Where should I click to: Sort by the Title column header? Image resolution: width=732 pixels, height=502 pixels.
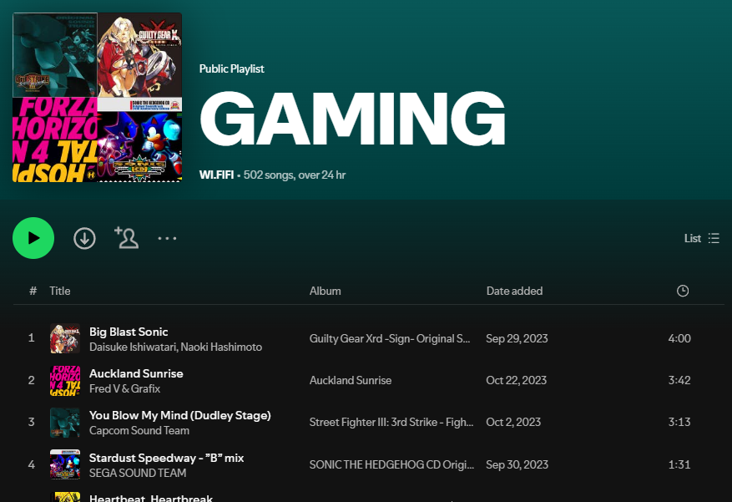click(60, 291)
